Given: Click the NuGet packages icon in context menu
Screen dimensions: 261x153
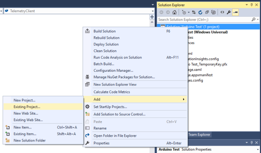Looking at the screenshot, I should 87,77.
